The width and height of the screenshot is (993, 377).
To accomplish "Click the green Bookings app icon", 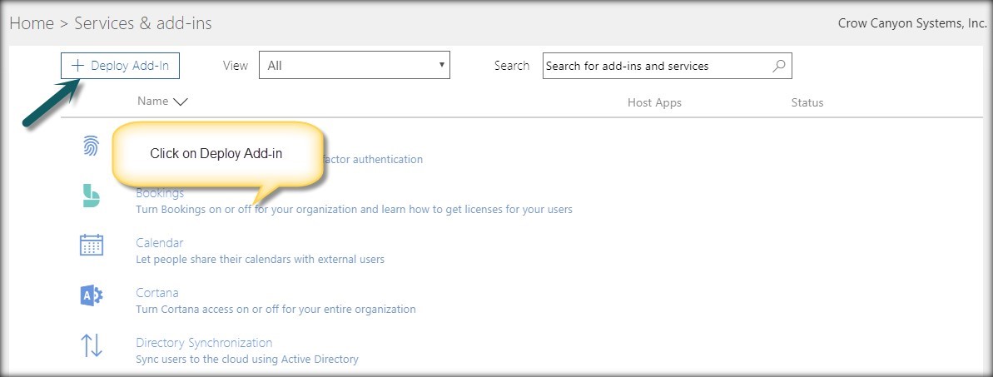I will 91,196.
